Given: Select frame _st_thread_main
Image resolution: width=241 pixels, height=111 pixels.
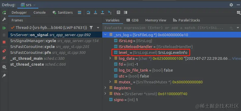Looking at the screenshot, I should coord(55,58).
